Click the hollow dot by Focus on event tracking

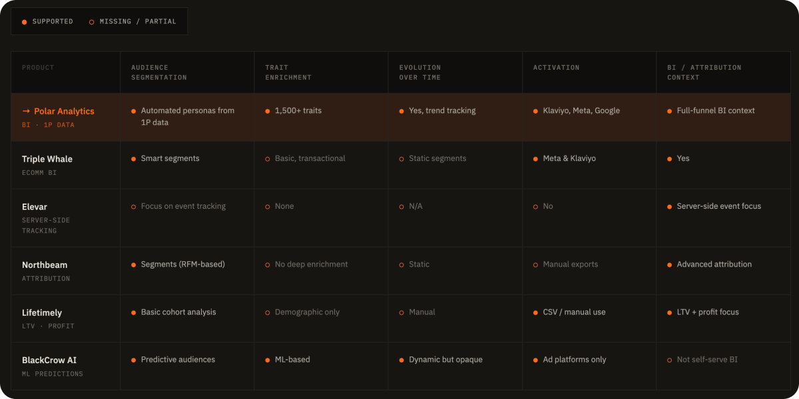click(x=134, y=207)
